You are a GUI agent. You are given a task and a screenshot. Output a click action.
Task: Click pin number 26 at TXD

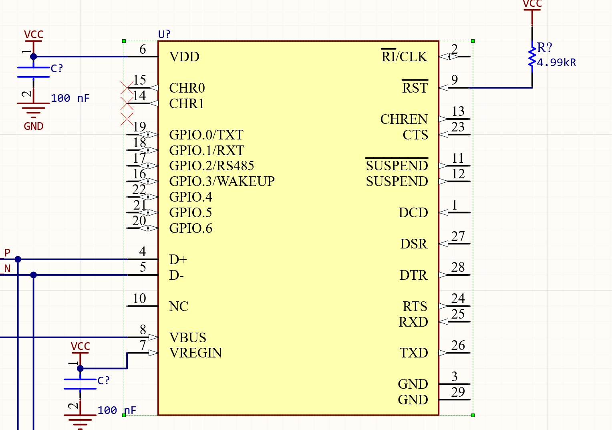point(458,345)
